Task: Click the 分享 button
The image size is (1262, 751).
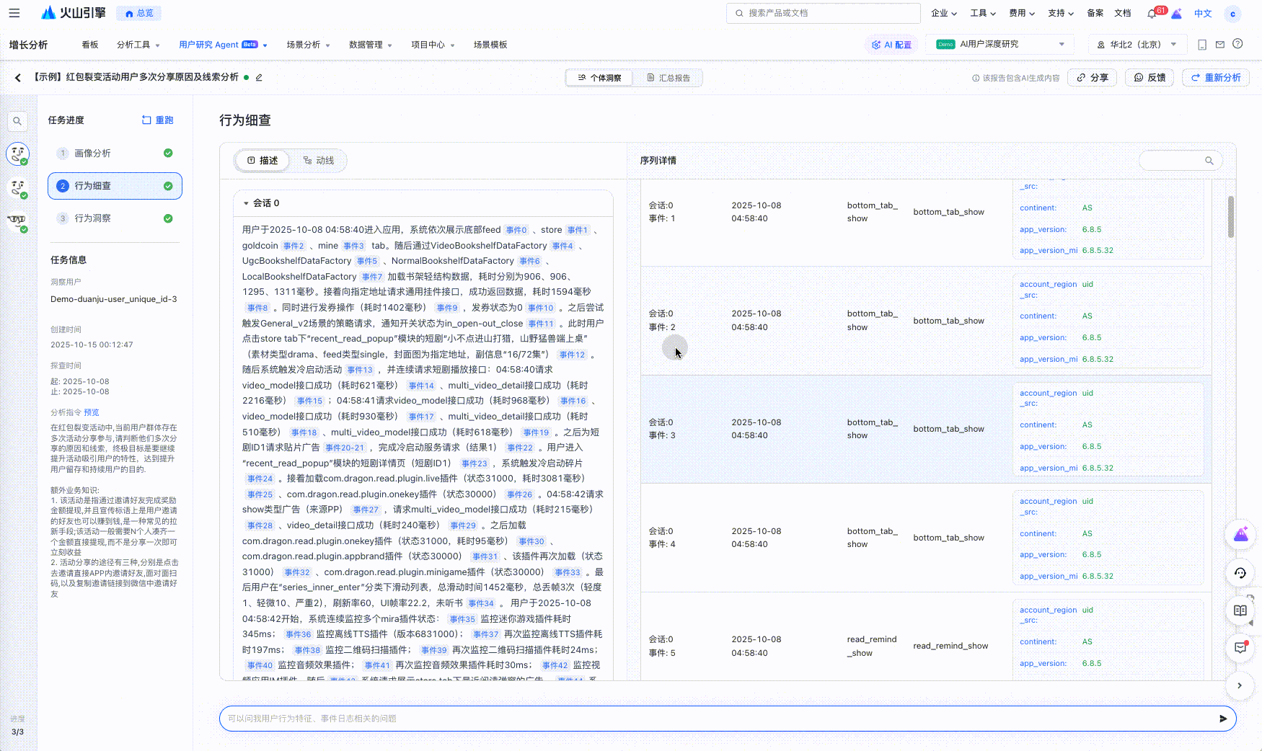Action: 1093,78
